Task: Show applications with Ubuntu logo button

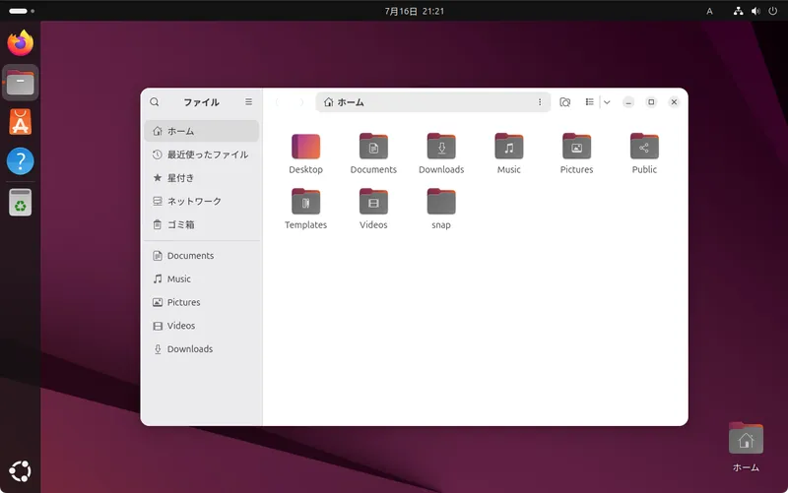Action: pos(20,471)
